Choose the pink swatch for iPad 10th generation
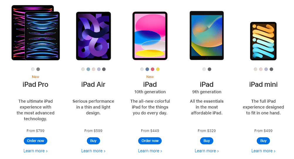This screenshot has width=294, height=159. click(x=153, y=69)
